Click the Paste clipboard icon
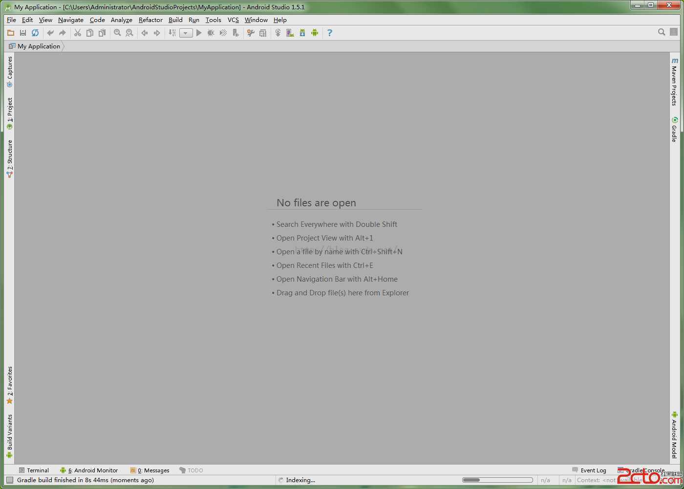The height and width of the screenshot is (489, 684). point(102,33)
